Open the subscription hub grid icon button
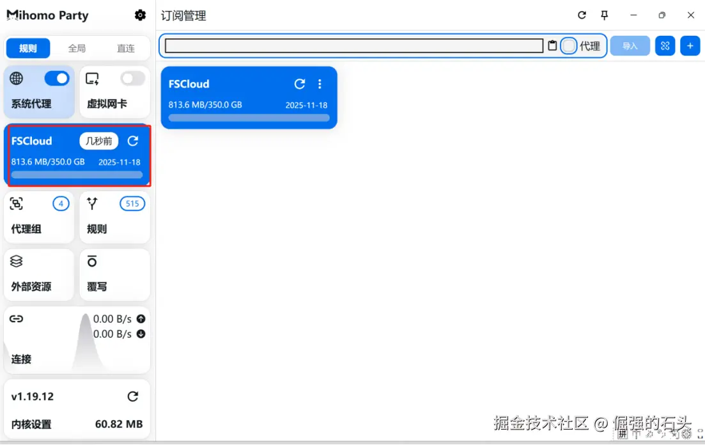 tap(665, 46)
